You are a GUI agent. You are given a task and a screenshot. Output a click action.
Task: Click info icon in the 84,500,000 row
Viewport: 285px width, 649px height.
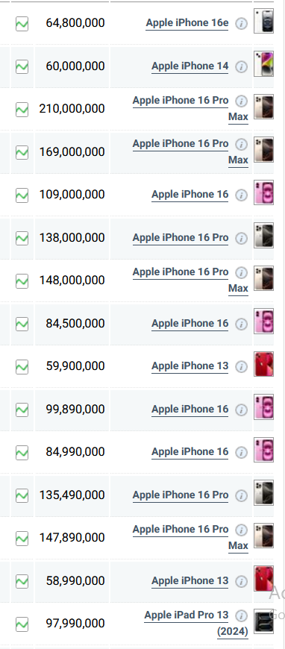pos(242,324)
